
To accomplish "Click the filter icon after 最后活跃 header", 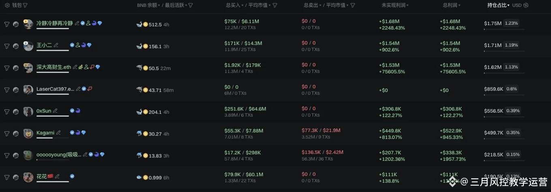I will click(x=191, y=5).
